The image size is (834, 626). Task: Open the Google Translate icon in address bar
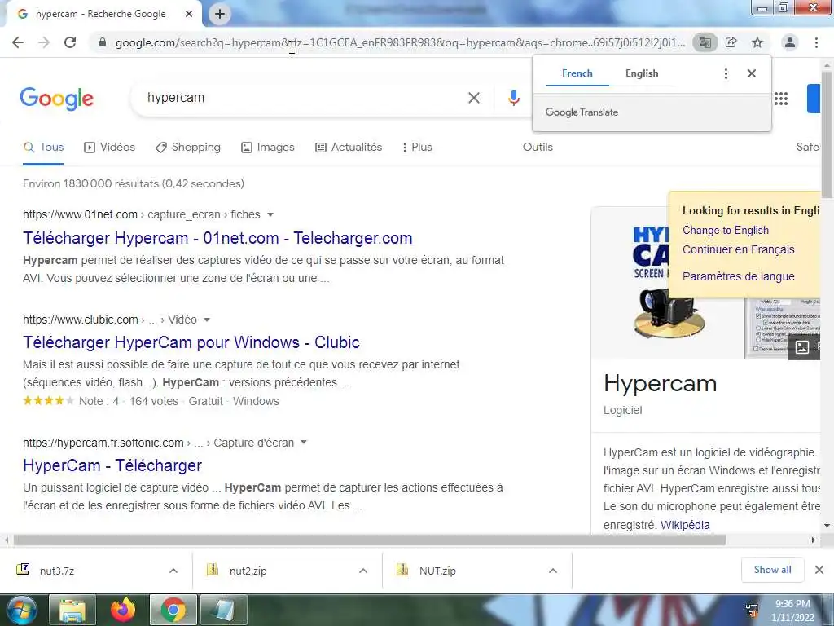705,42
